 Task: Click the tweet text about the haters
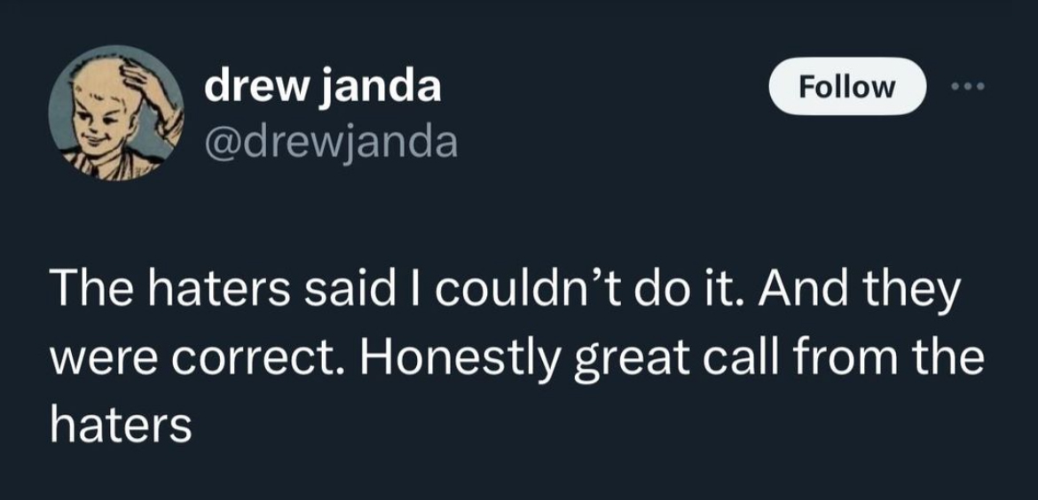[515, 359]
